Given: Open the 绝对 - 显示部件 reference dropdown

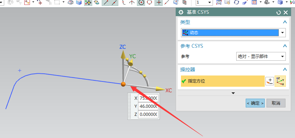Looking at the screenshot, I should 261,56.
